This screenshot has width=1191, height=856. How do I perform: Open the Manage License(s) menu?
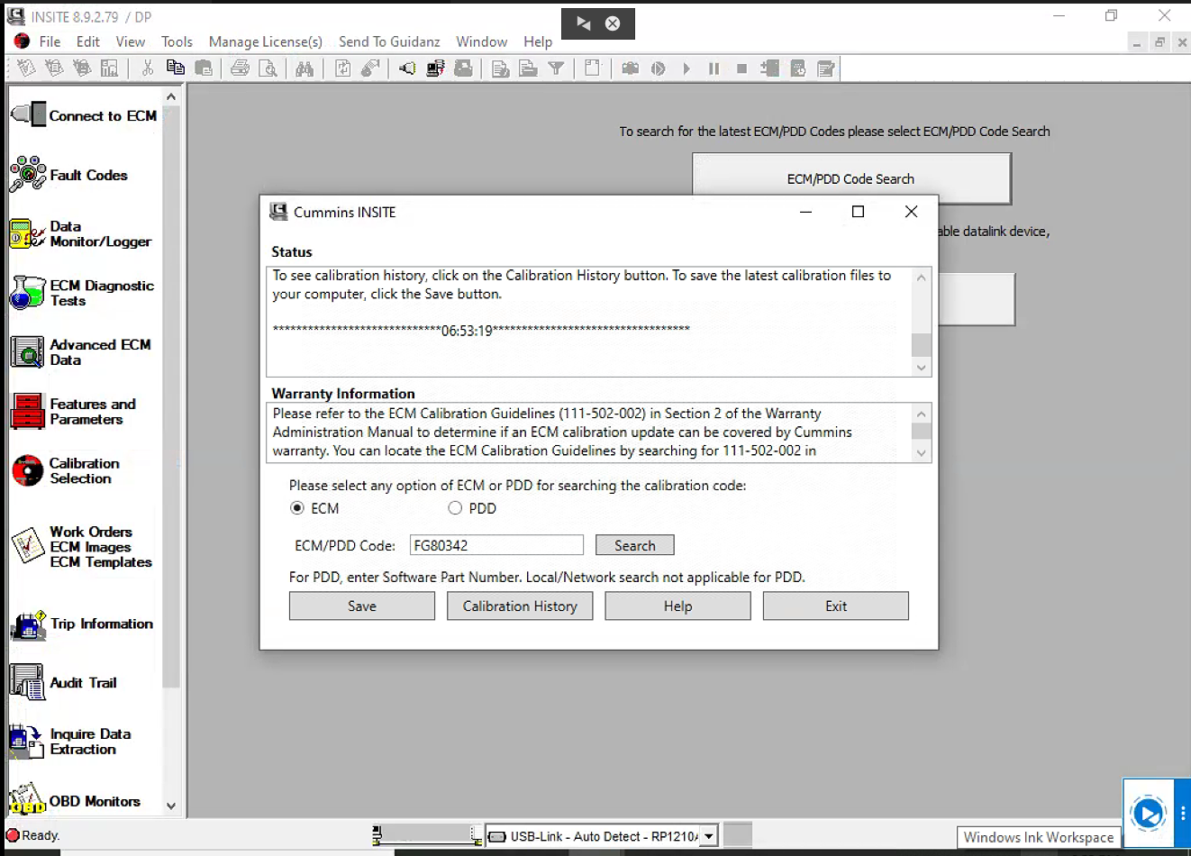point(266,41)
